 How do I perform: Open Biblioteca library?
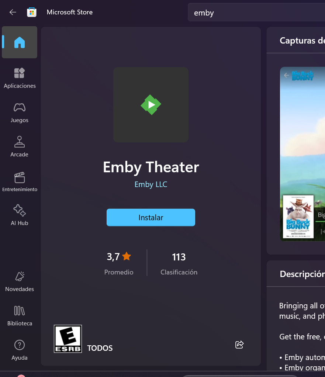tap(20, 315)
